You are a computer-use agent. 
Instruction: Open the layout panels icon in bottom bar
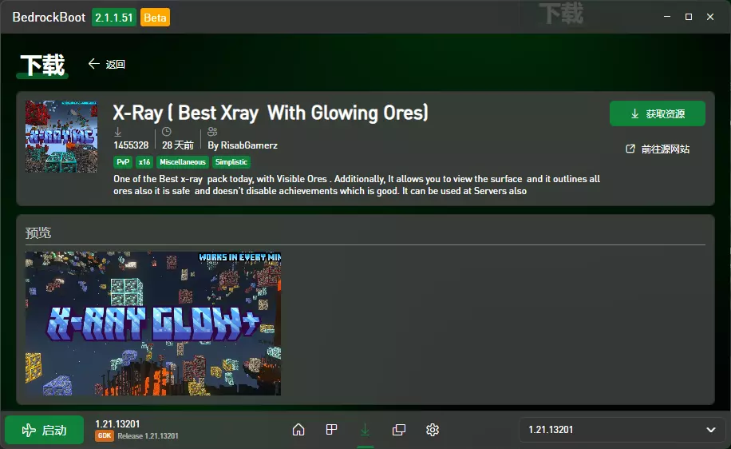coord(331,429)
